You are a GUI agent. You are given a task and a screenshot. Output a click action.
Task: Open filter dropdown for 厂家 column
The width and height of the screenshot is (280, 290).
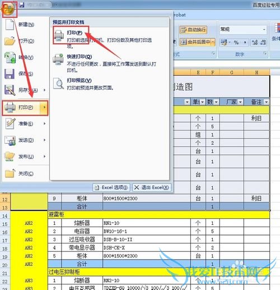(x=240, y=102)
